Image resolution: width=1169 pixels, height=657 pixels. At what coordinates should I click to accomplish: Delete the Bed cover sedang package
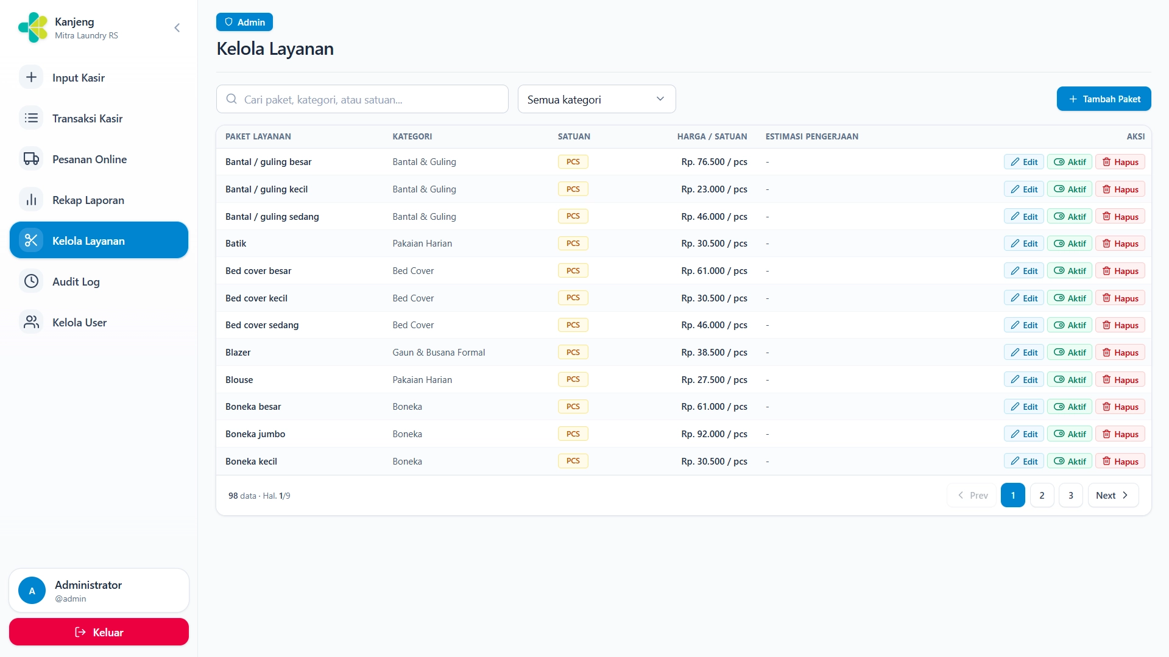[x=1120, y=325]
